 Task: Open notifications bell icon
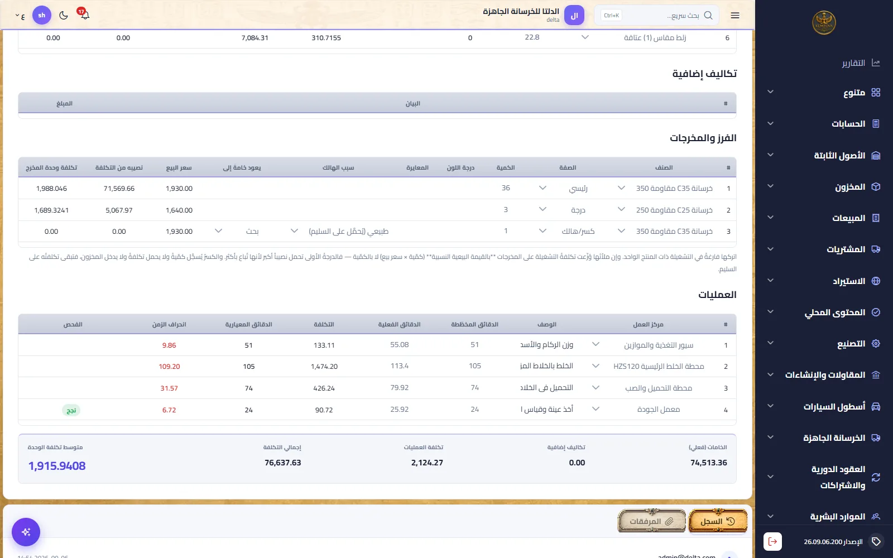[85, 15]
